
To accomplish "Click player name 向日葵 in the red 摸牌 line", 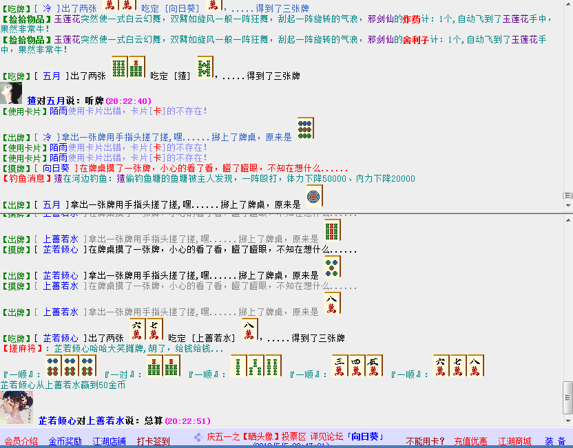I will tap(56, 168).
